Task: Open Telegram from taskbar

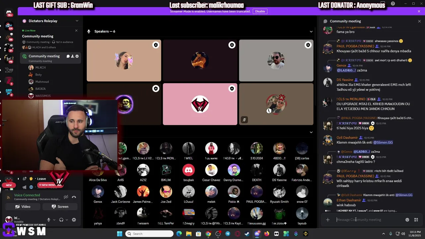Action: pos(228,234)
